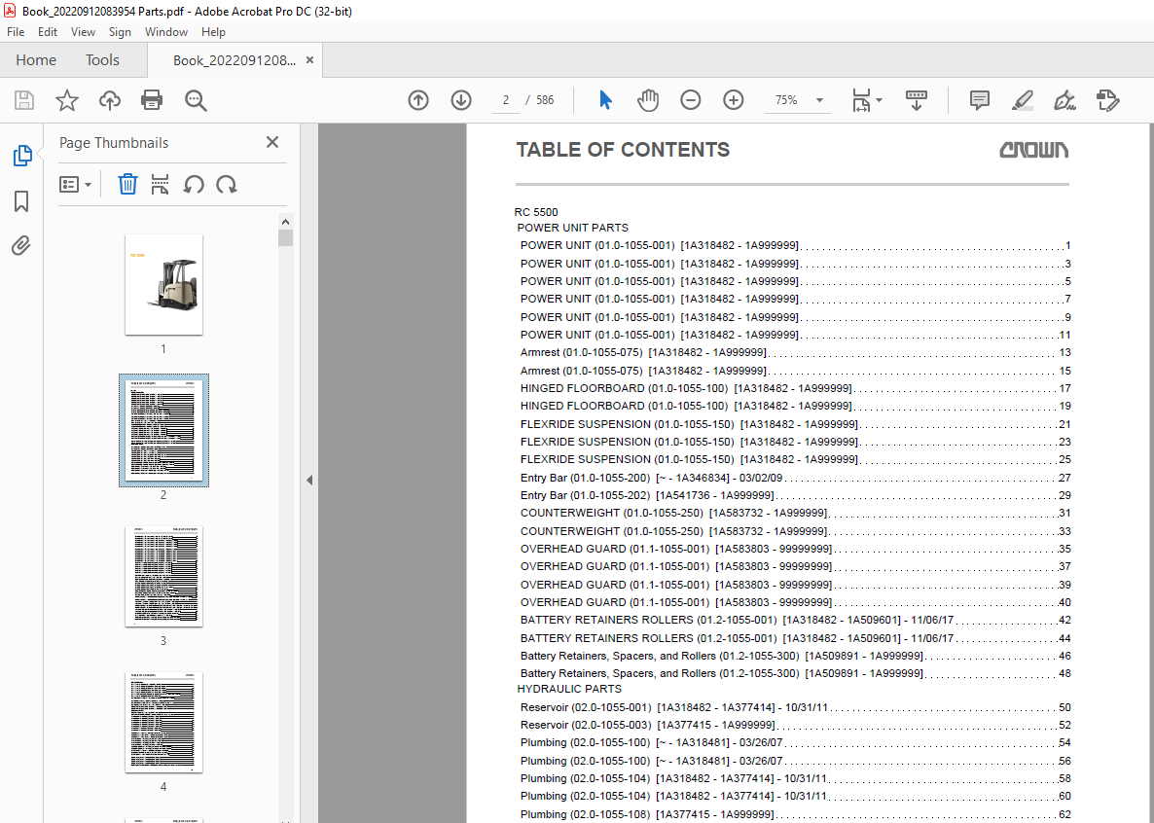The width and height of the screenshot is (1154, 823).
Task: Select the Highlight text pen tool
Action: (x=1023, y=100)
